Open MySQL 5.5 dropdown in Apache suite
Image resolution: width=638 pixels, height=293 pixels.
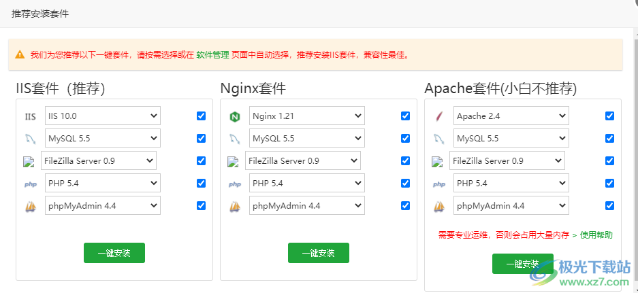pos(511,138)
